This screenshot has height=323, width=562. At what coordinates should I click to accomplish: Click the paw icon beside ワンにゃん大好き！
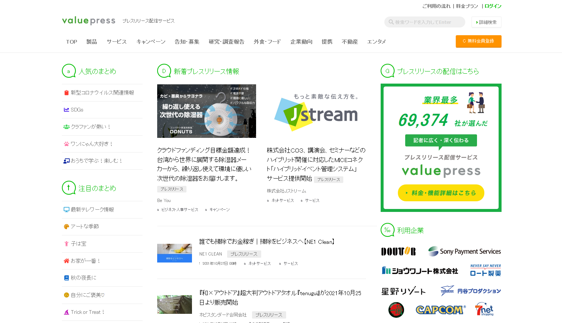[66, 144]
